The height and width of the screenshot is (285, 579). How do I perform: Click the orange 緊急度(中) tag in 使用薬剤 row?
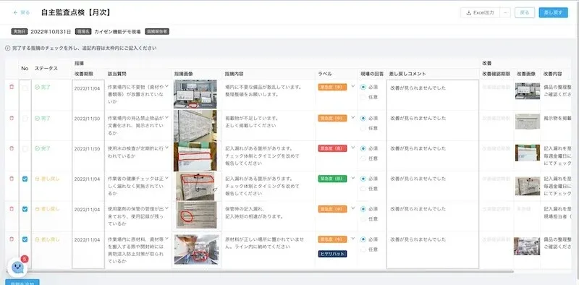tap(332, 209)
